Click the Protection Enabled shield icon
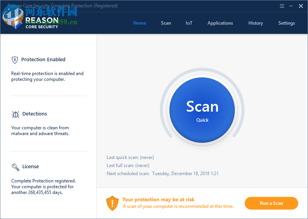Screen dimensions: 308x219 tap(15, 60)
